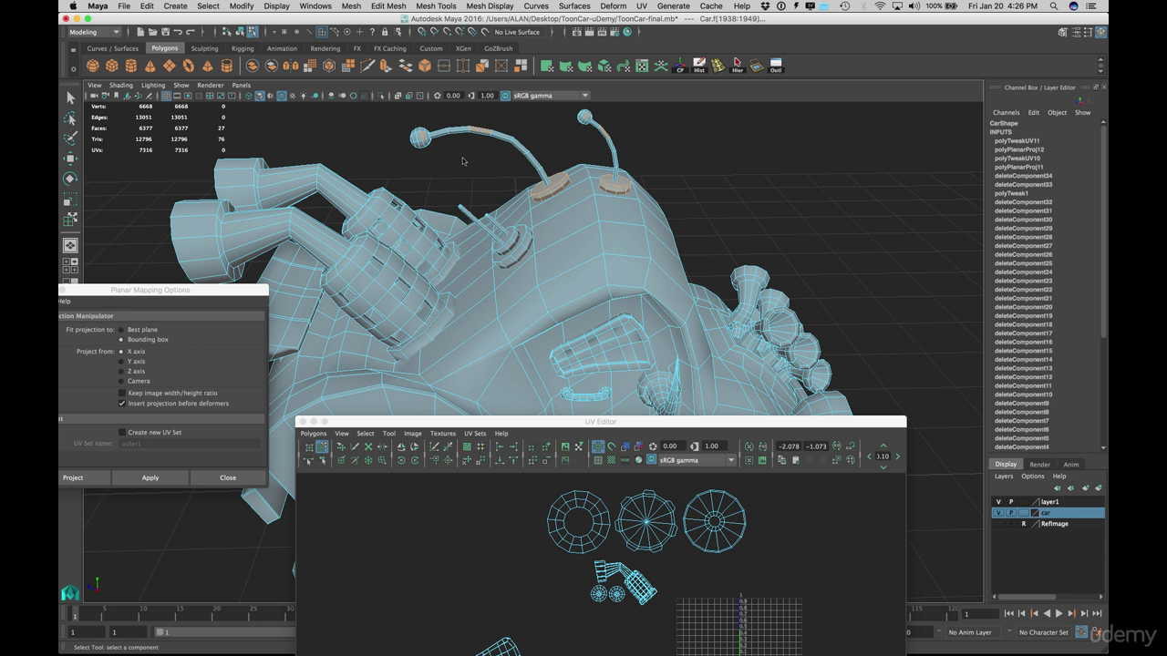
Task: Create a polygon cone from shelf
Action: [x=150, y=66]
